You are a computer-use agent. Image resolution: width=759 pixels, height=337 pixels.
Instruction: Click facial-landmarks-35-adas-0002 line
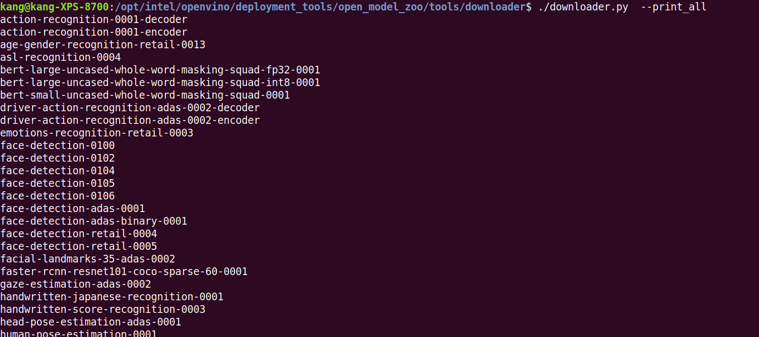click(x=87, y=259)
